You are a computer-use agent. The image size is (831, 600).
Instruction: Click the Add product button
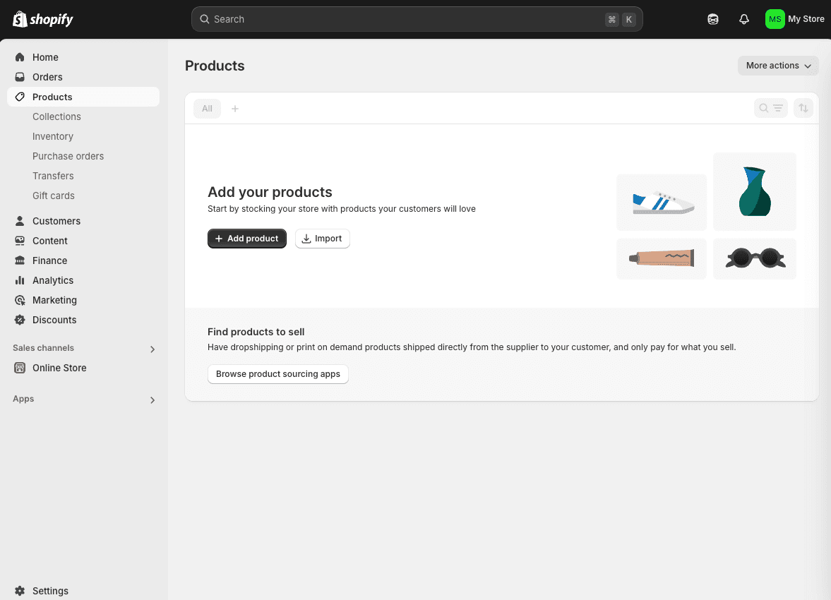tap(247, 239)
